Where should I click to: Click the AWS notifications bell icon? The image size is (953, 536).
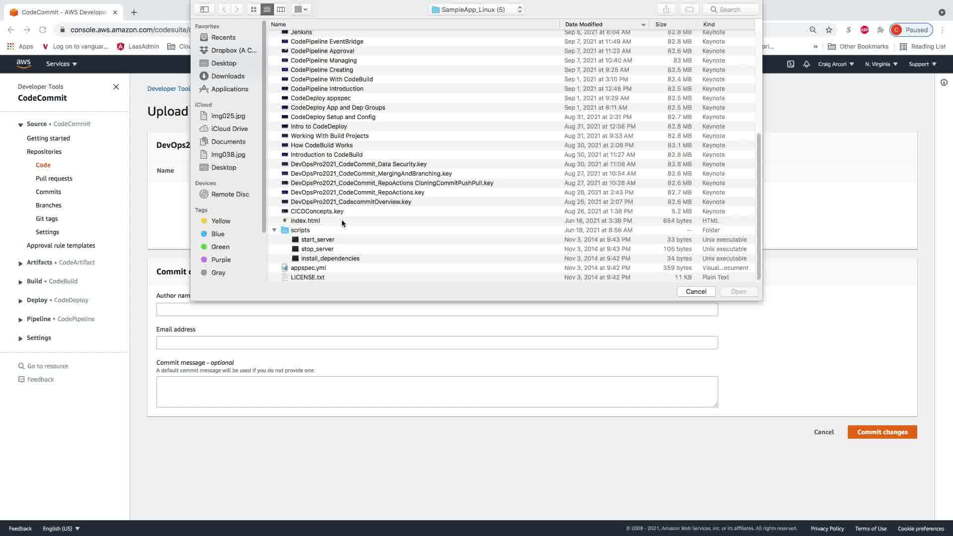point(807,64)
